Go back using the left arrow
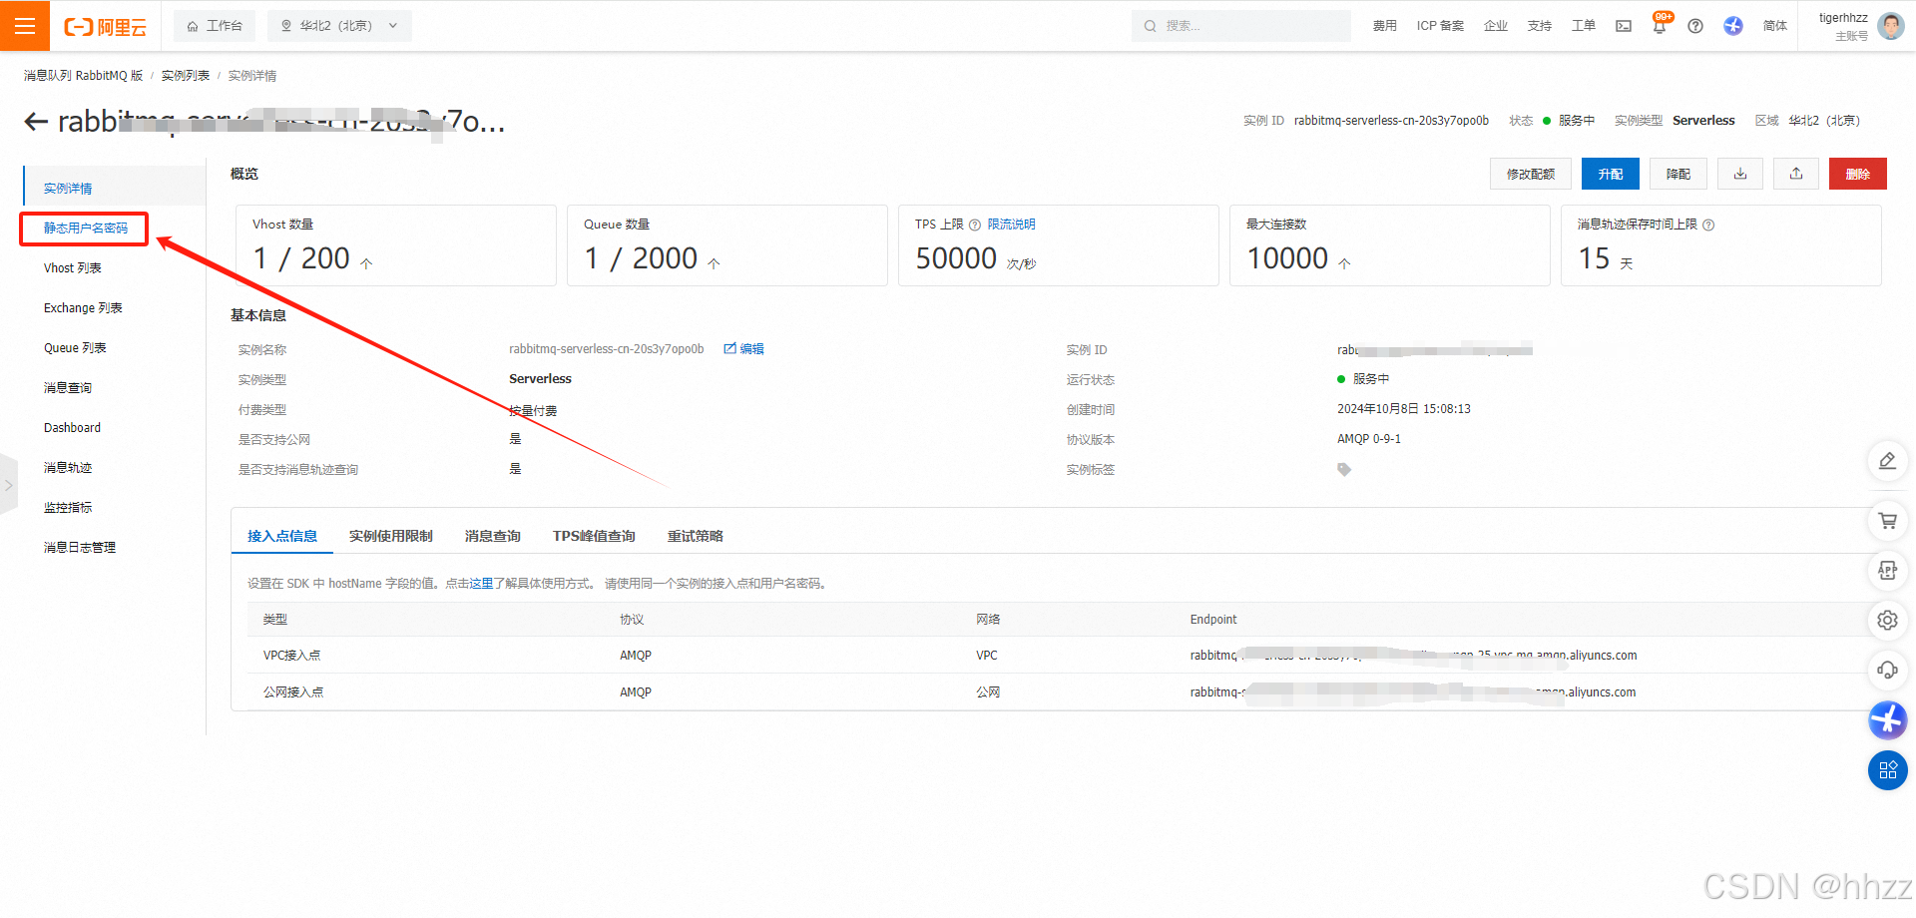This screenshot has width=1916, height=918. pos(36,122)
